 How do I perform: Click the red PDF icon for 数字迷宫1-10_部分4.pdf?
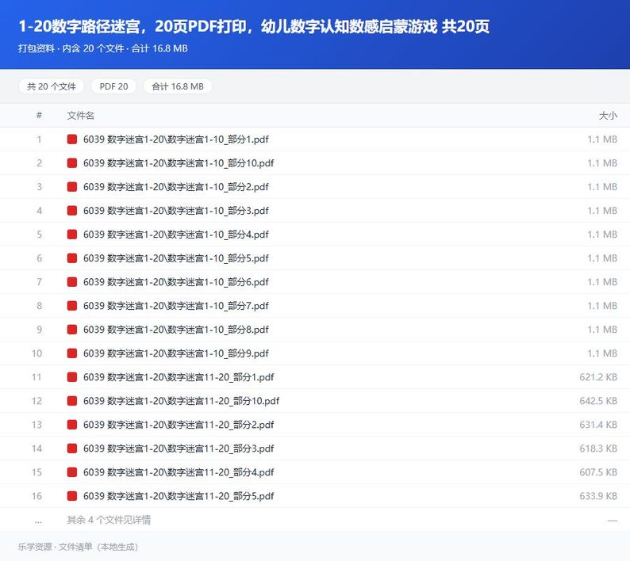[72, 235]
